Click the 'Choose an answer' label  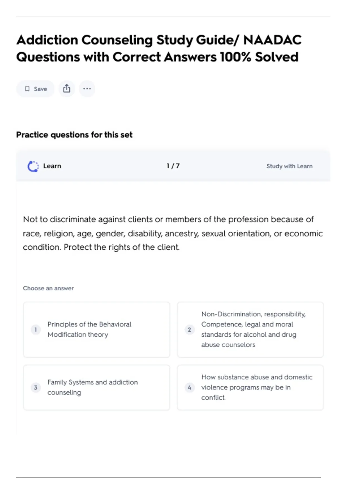coord(48,288)
